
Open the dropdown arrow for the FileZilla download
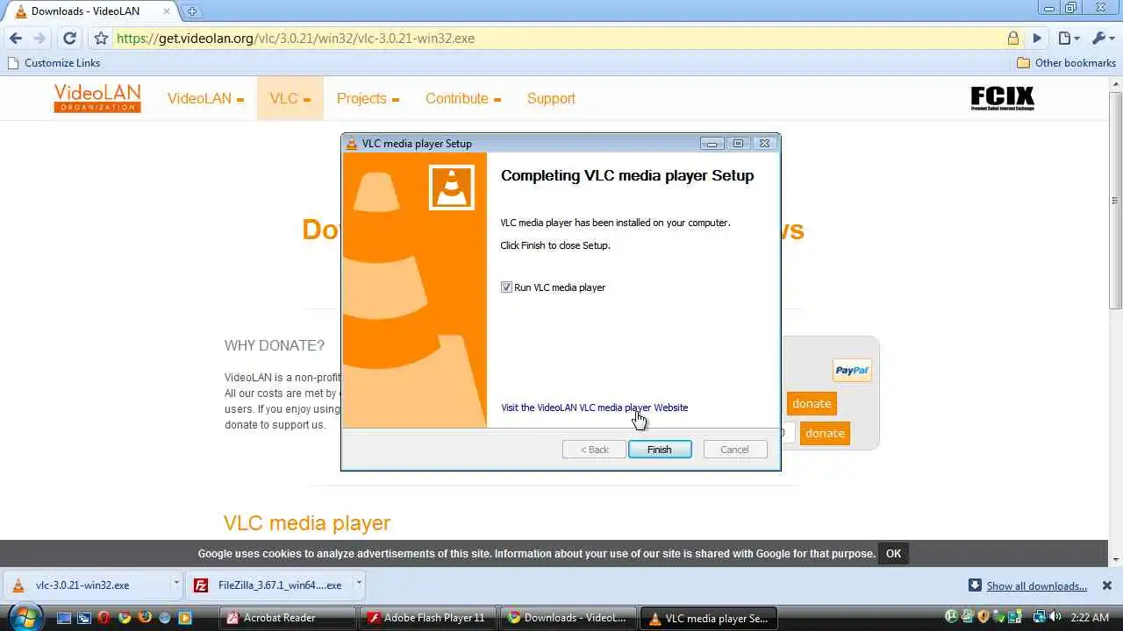point(358,584)
